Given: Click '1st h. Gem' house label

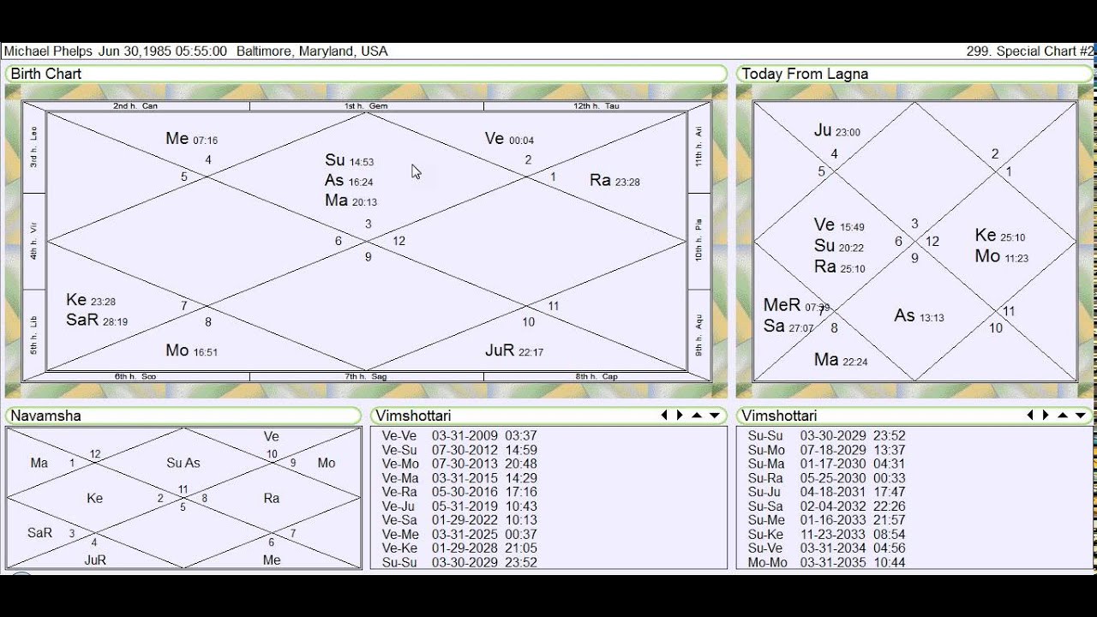Looking at the screenshot, I should click(366, 106).
